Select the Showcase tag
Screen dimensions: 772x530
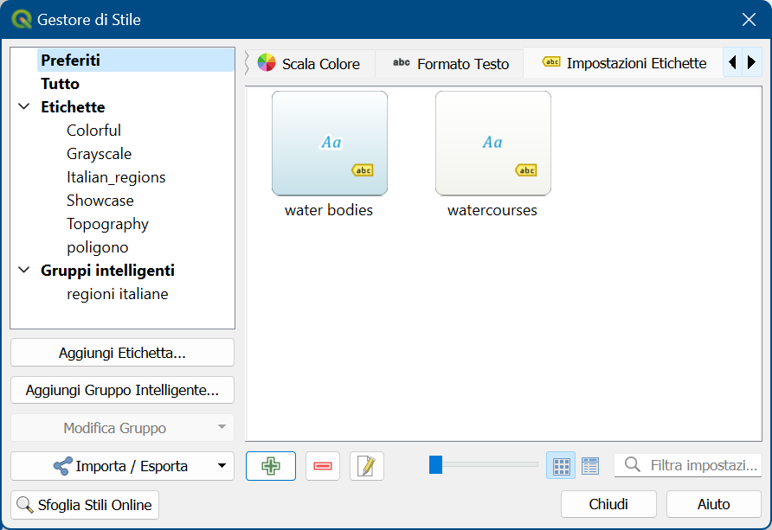[100, 201]
